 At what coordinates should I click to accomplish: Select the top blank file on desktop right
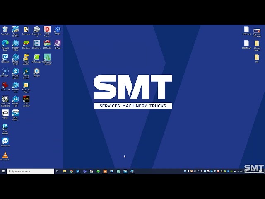pyautogui.click(x=246, y=30)
